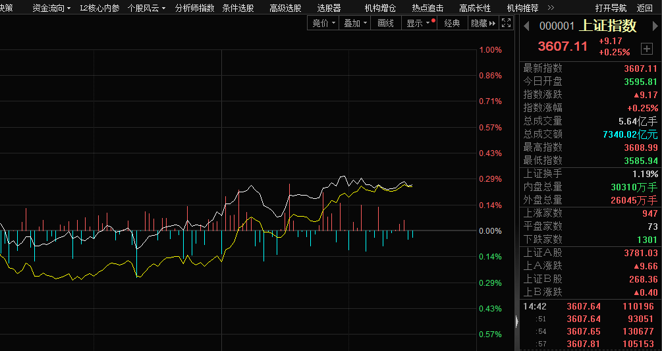Click the 平盘家数 value 73
Screen dimensions: 662x351
coord(653,227)
